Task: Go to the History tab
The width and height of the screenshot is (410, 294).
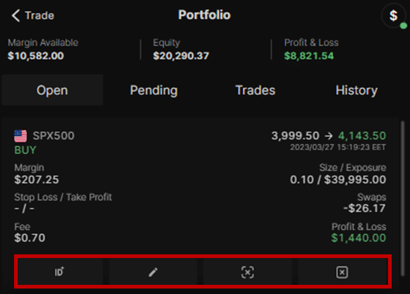Action: (x=356, y=90)
